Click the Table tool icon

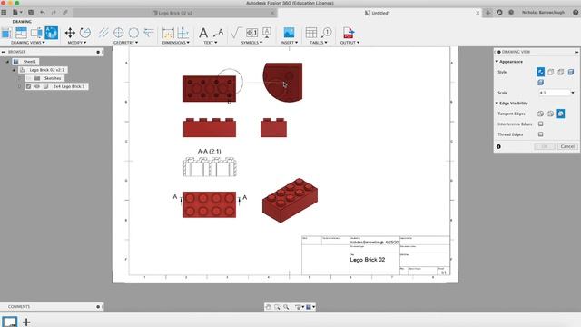click(310, 33)
